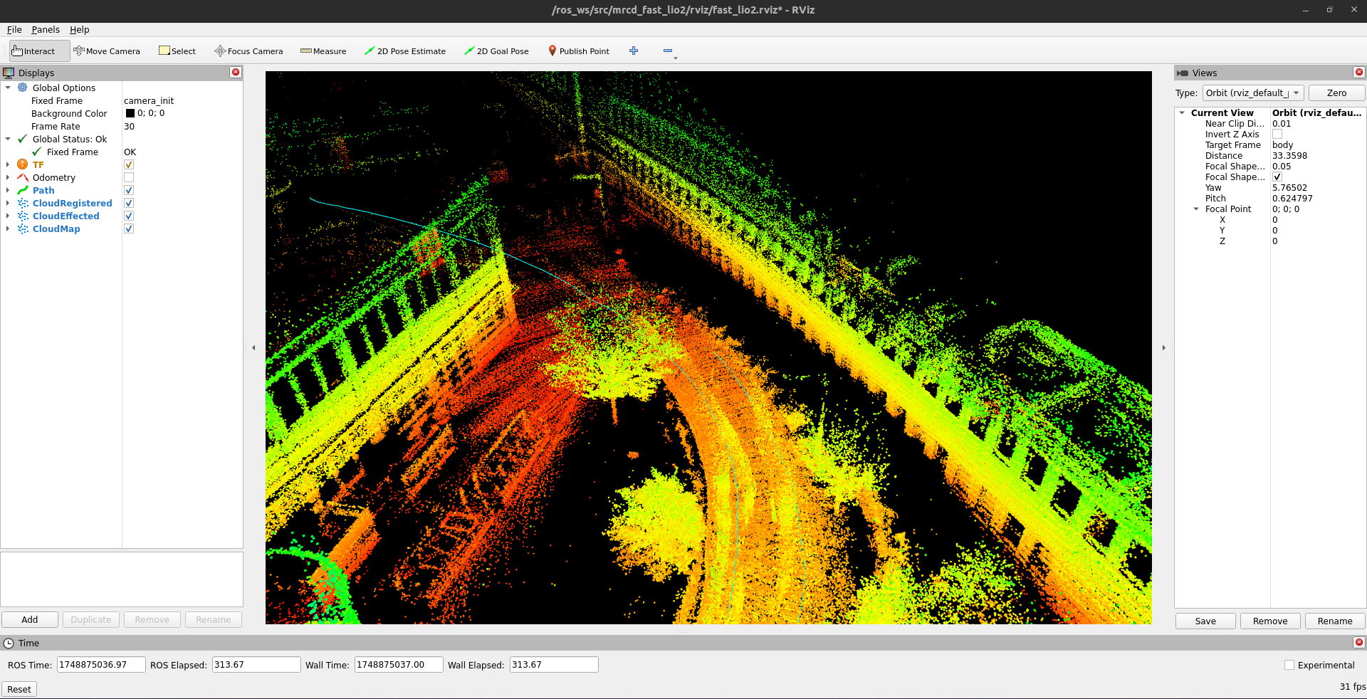This screenshot has width=1367, height=699.
Task: Toggle the Focal Shape Fixed Size checkbox
Action: [x=1277, y=177]
